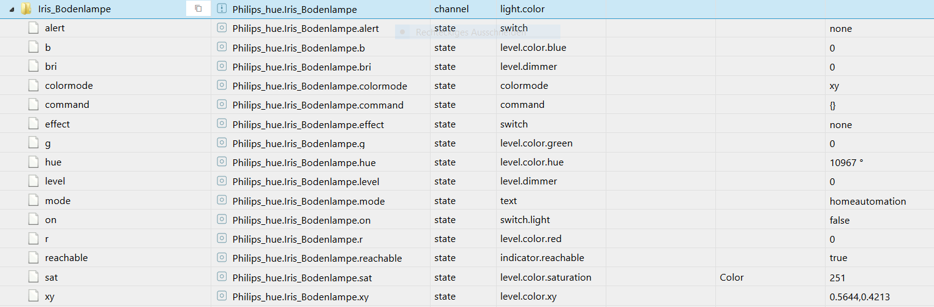This screenshot has width=934, height=307.
Task: Click the Iris_Bodenlampe folder icon
Action: 26,9
